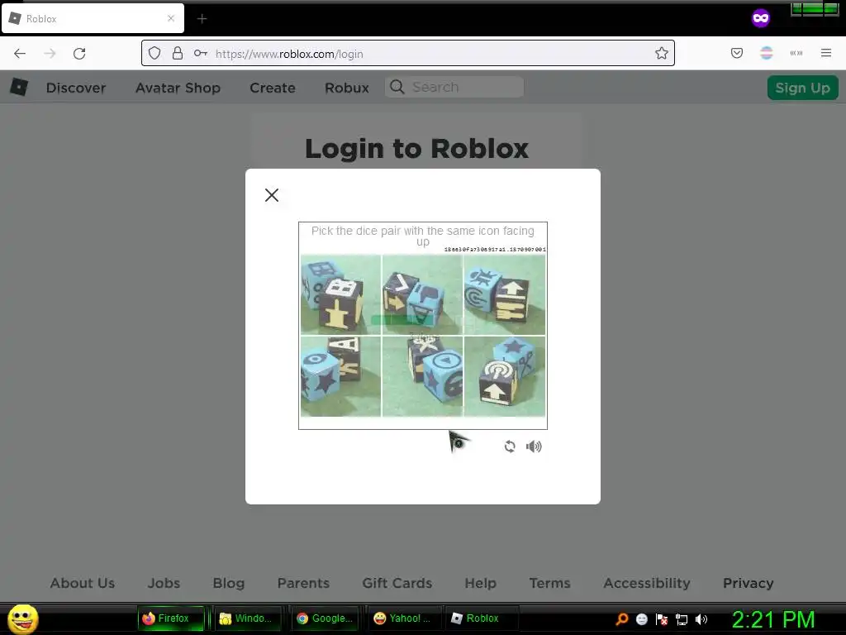The width and height of the screenshot is (846, 635).
Task: Pick the bottom-left dice image
Action: pyautogui.click(x=340, y=376)
